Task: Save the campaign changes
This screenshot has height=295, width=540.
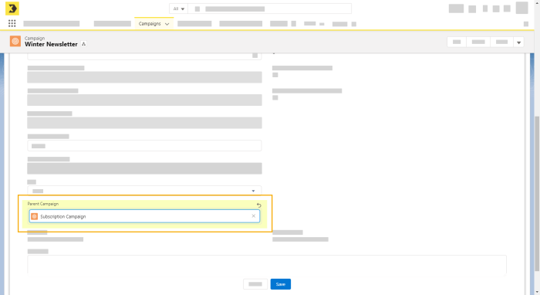Action: tap(281, 284)
